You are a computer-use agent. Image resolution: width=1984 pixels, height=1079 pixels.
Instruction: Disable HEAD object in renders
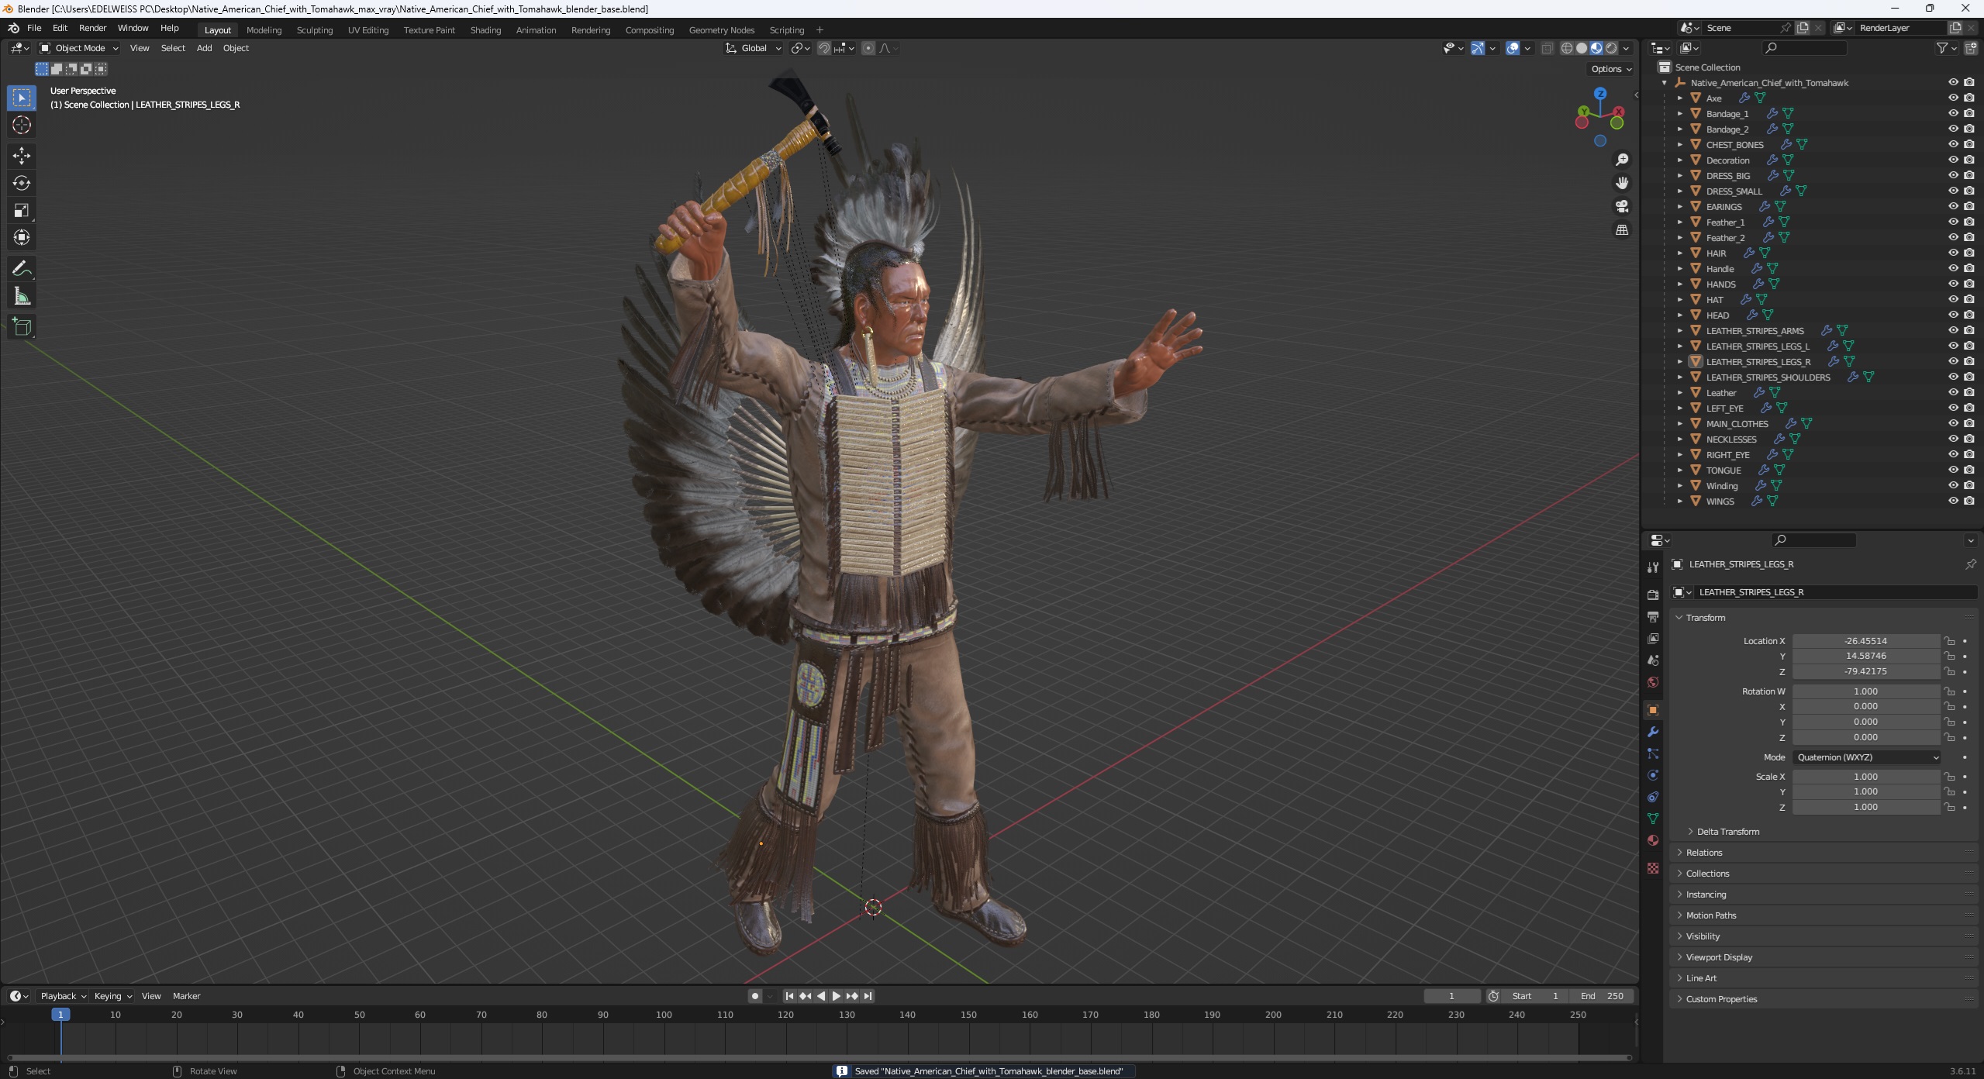click(x=1969, y=315)
